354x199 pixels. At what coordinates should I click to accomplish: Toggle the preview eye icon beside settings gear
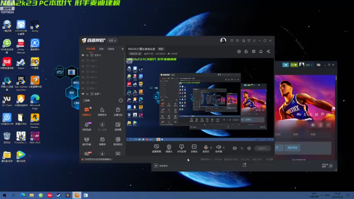[242, 148]
